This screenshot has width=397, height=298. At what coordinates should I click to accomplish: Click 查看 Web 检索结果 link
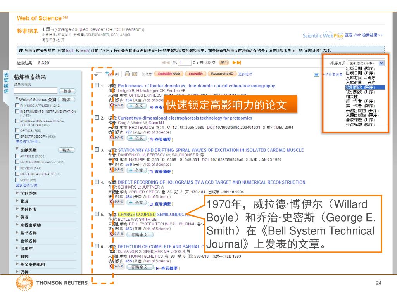364,35
